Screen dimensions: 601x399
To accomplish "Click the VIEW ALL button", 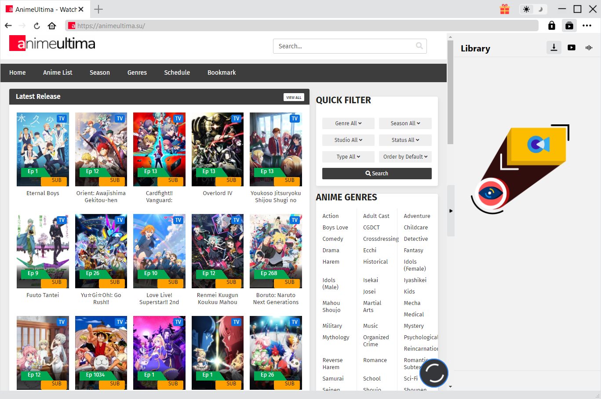I will tap(294, 98).
